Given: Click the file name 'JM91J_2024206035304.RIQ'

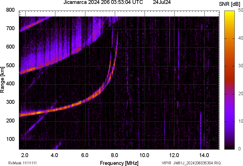Looking at the screenshot, I should tap(197, 163).
